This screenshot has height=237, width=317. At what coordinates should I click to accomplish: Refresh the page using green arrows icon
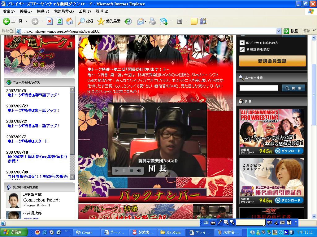(x=59, y=21)
